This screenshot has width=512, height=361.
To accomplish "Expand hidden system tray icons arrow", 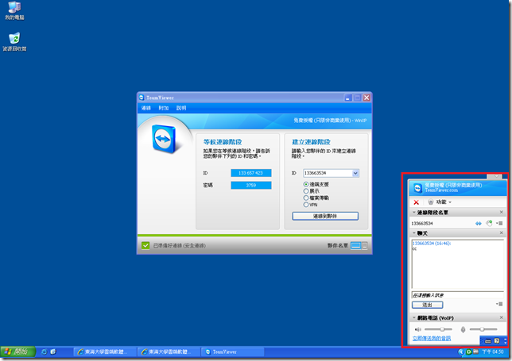I will pyautogui.click(x=461, y=352).
